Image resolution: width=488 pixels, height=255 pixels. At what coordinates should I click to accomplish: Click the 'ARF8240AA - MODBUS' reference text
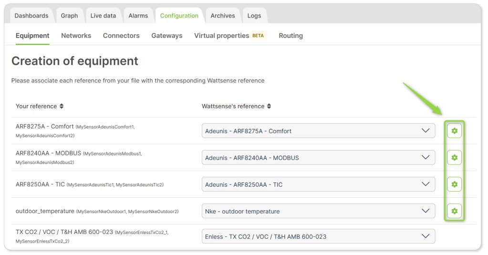pyautogui.click(x=48, y=153)
